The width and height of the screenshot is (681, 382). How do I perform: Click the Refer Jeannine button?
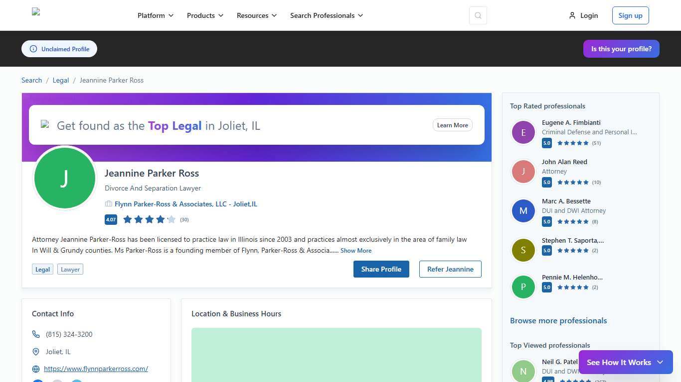point(450,269)
